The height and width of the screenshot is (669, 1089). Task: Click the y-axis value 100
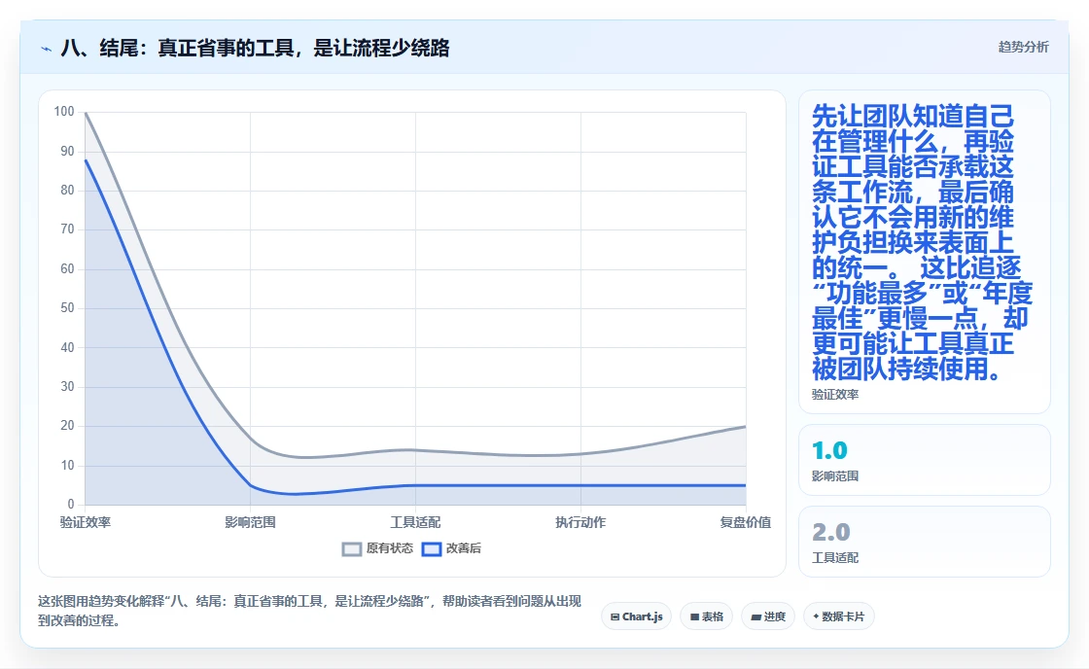pos(64,111)
